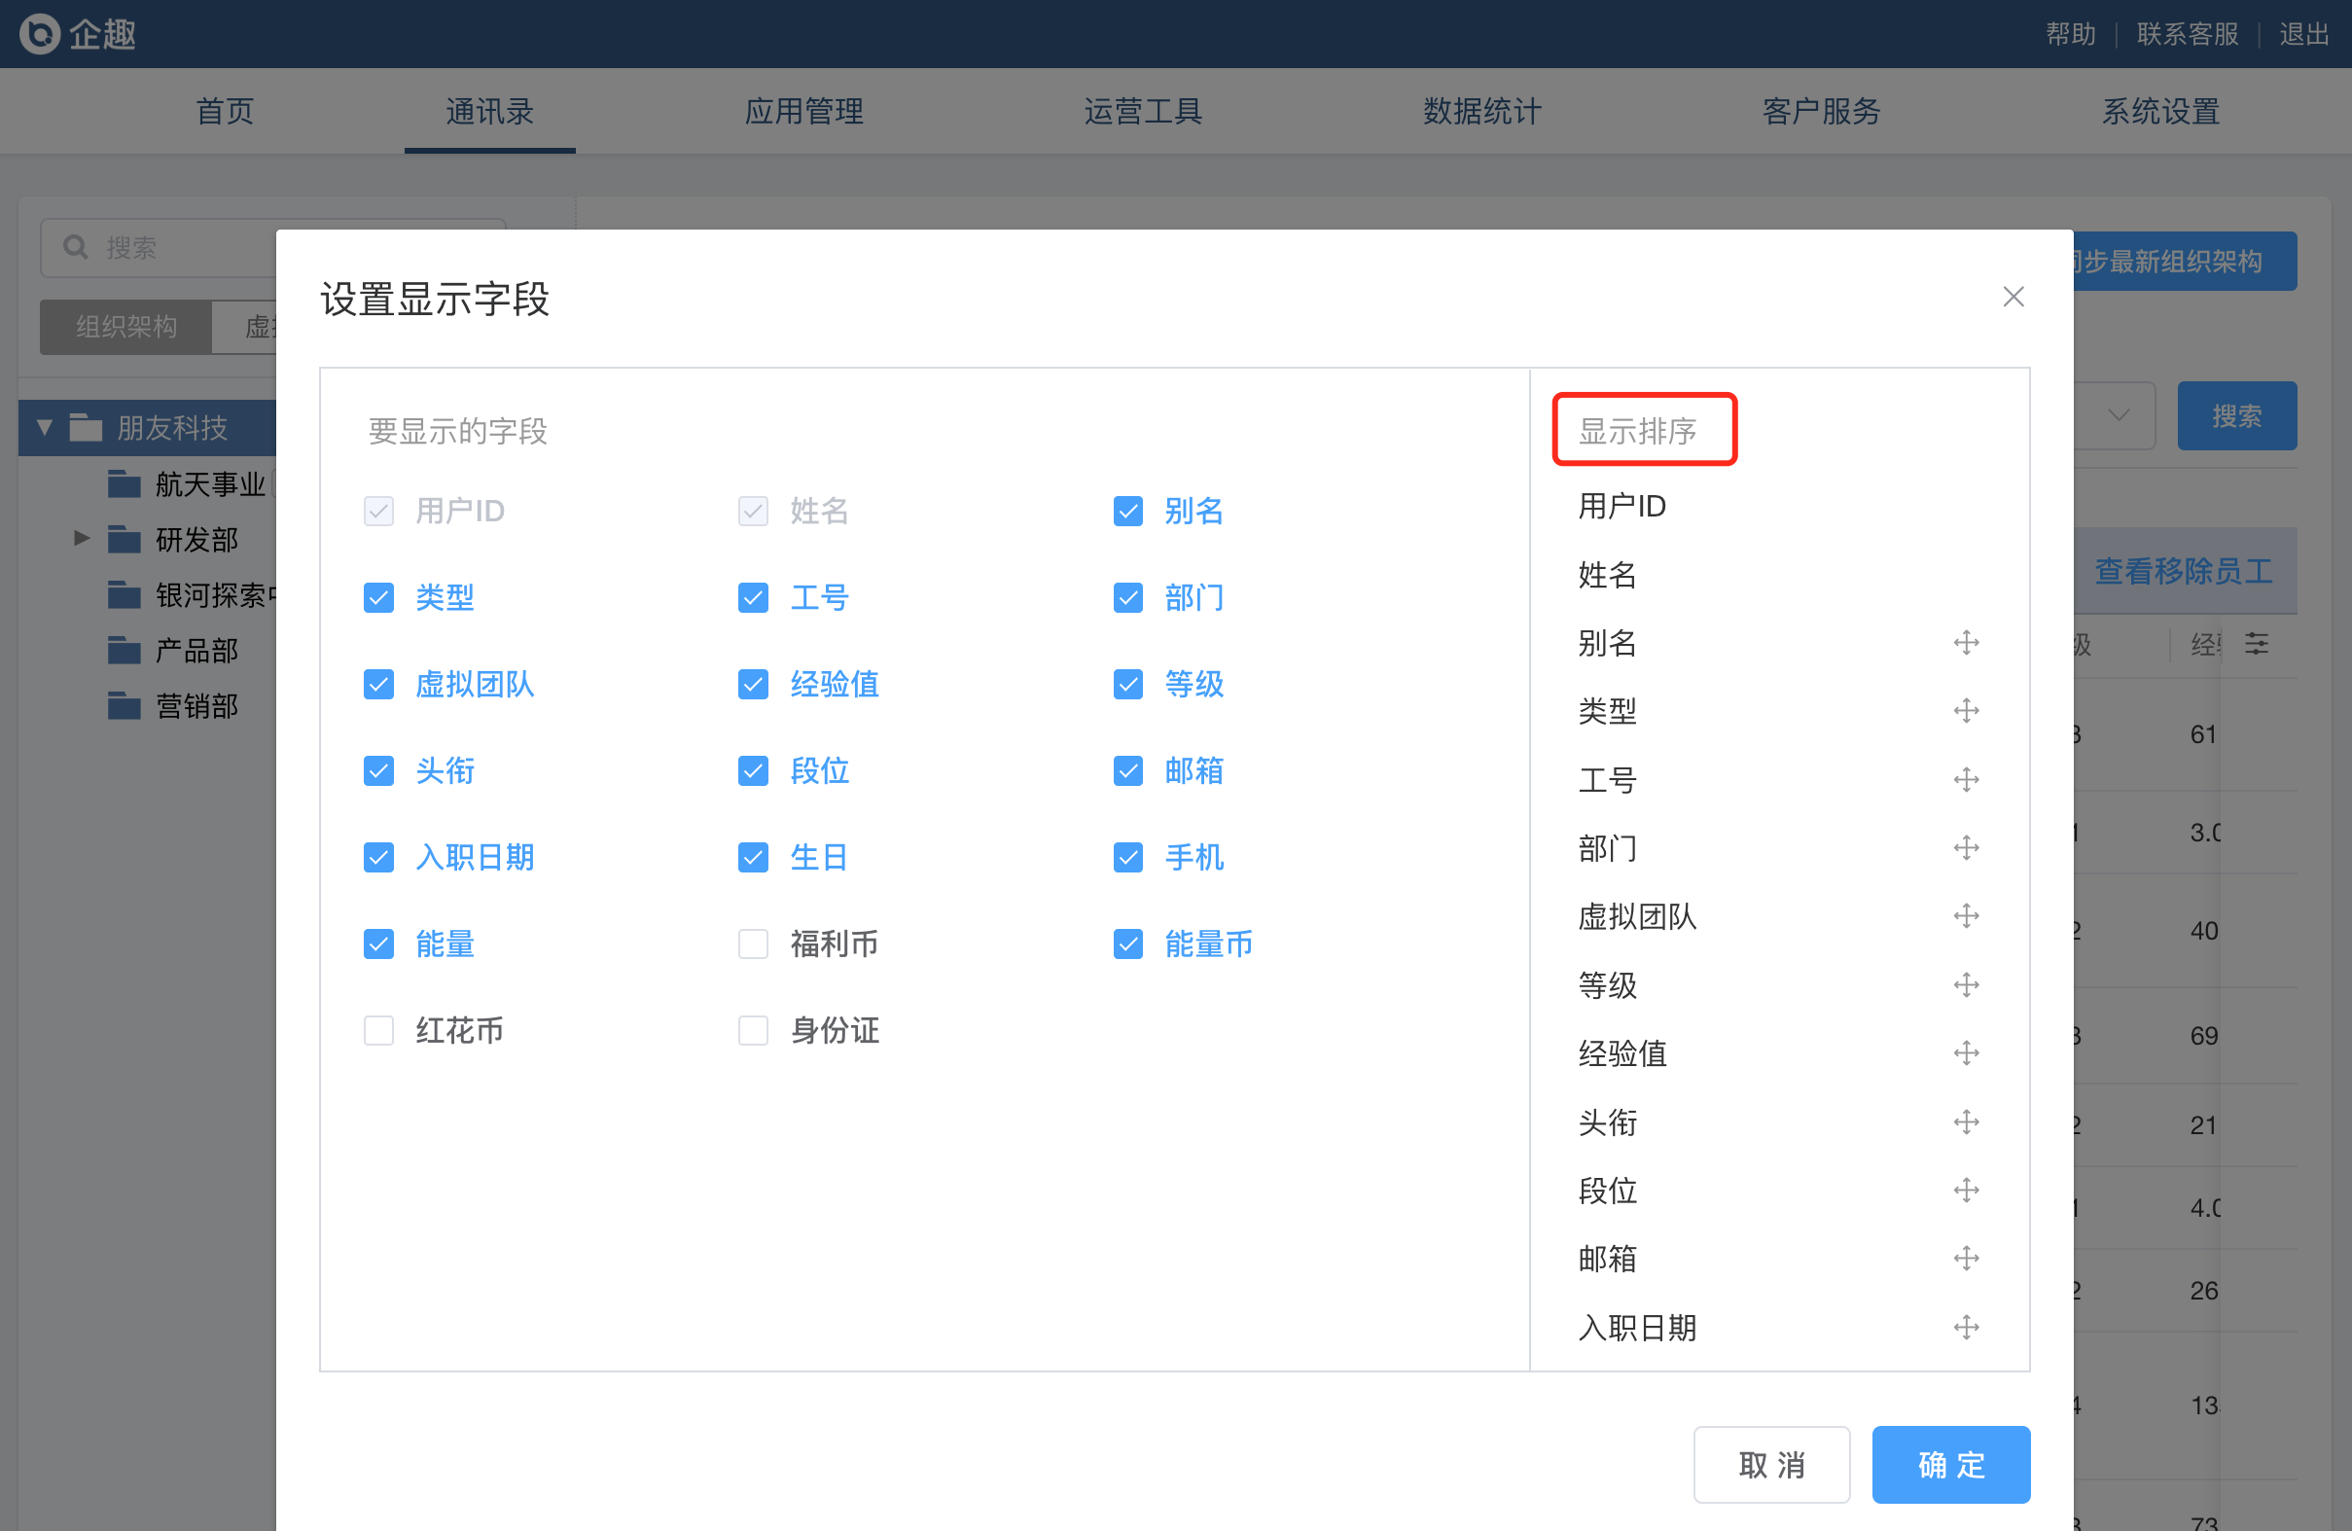
Task: Click the column settings icon in table header
Action: pos(2256,645)
